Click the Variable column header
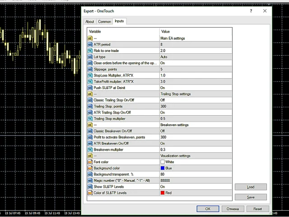Image resolution: width=289 pixels, height=217 pixels. (x=123, y=32)
